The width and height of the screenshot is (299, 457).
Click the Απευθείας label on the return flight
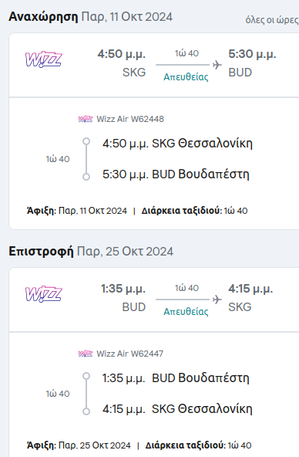click(x=186, y=312)
